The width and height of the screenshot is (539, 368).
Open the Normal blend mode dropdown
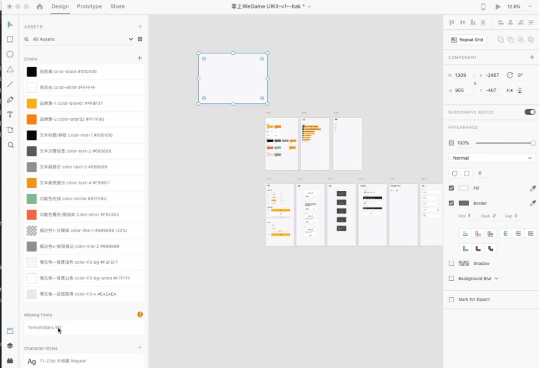tap(492, 158)
